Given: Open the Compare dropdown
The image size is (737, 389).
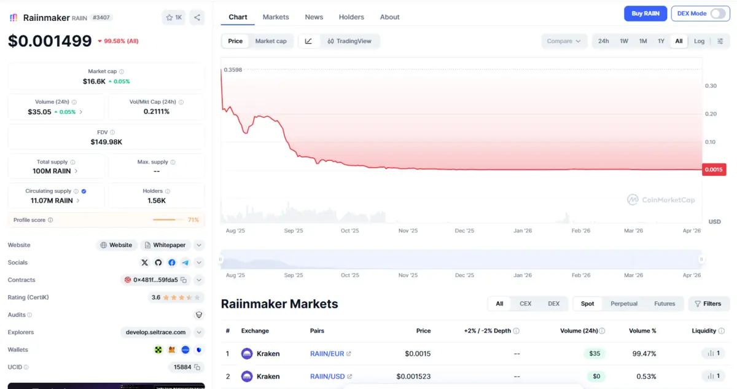Looking at the screenshot, I should click(x=564, y=41).
